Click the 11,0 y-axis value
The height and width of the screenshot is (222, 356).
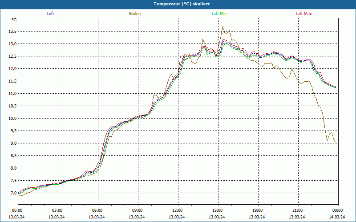12,94
